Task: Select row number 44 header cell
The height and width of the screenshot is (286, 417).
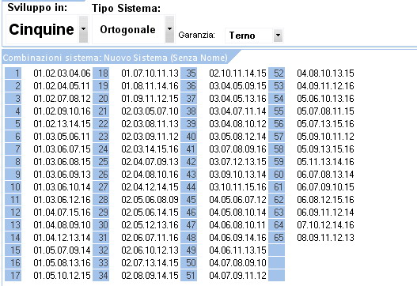Action: (188, 187)
